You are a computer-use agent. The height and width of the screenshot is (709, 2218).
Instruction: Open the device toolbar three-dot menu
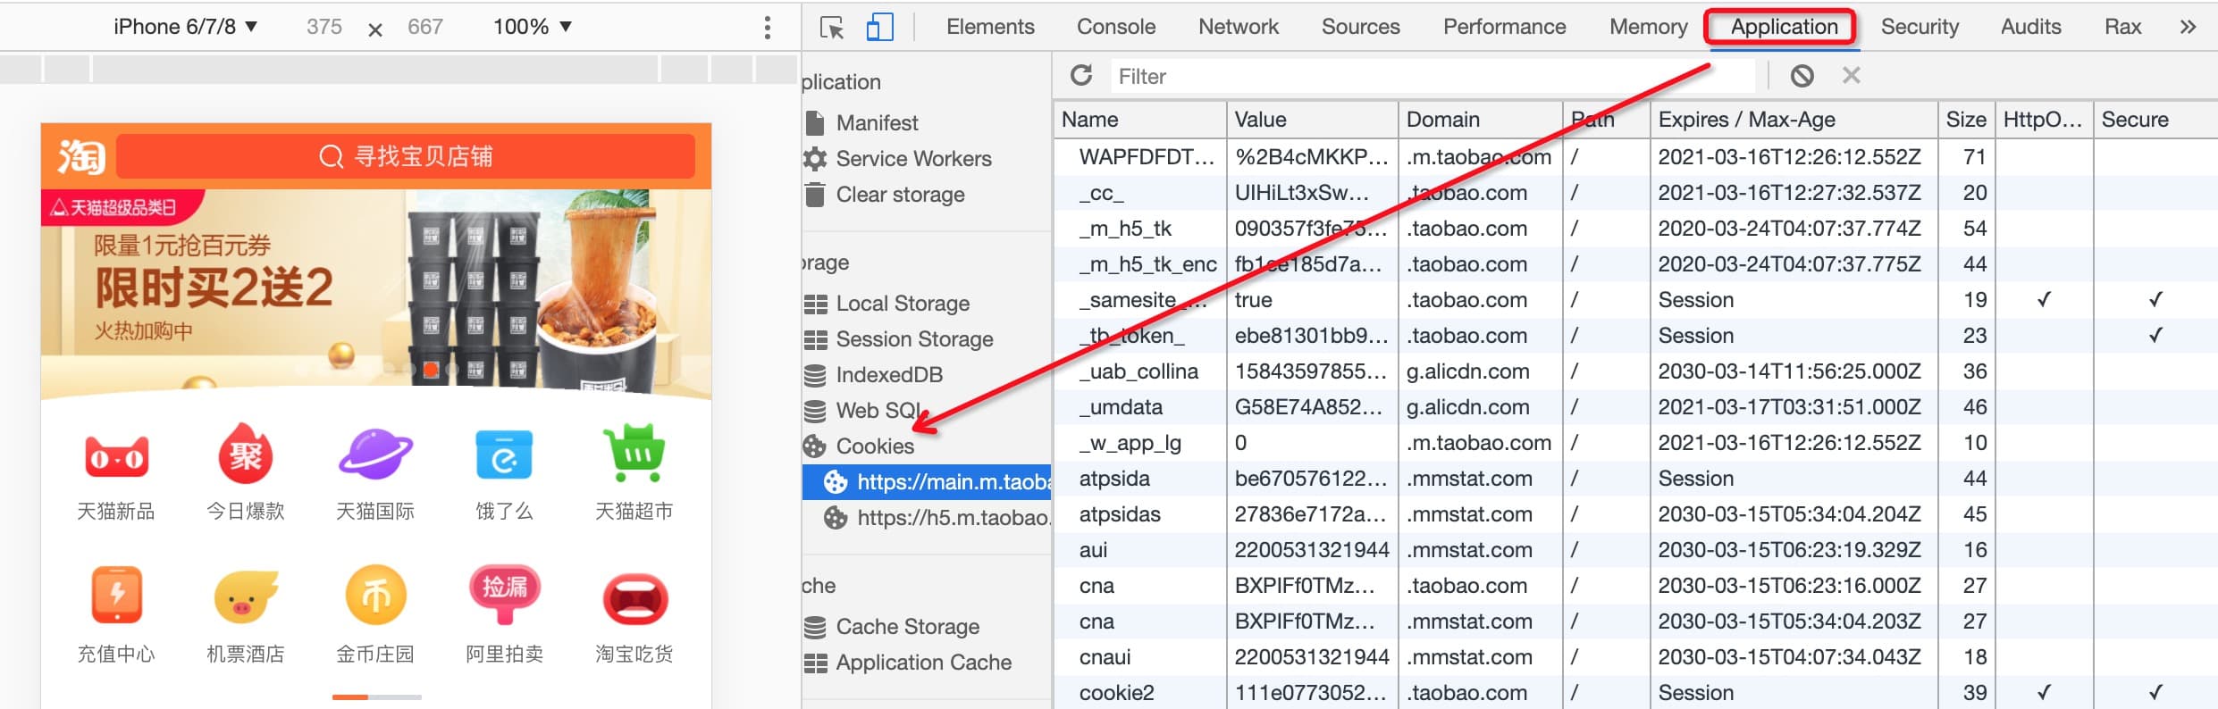(767, 28)
